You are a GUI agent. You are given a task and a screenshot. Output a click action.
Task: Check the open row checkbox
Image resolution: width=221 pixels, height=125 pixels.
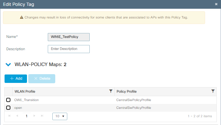pos(8,108)
